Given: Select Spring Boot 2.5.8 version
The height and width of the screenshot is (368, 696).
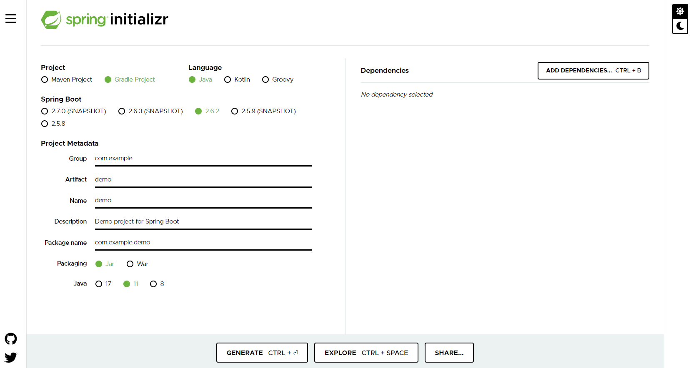Looking at the screenshot, I should tap(53, 124).
